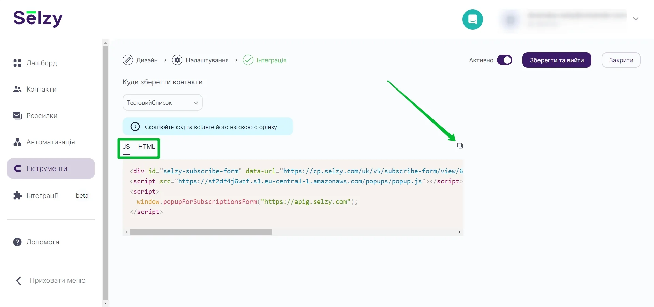This screenshot has height=307, width=654.
Task: Go to Дизайн step
Action: tap(140, 60)
